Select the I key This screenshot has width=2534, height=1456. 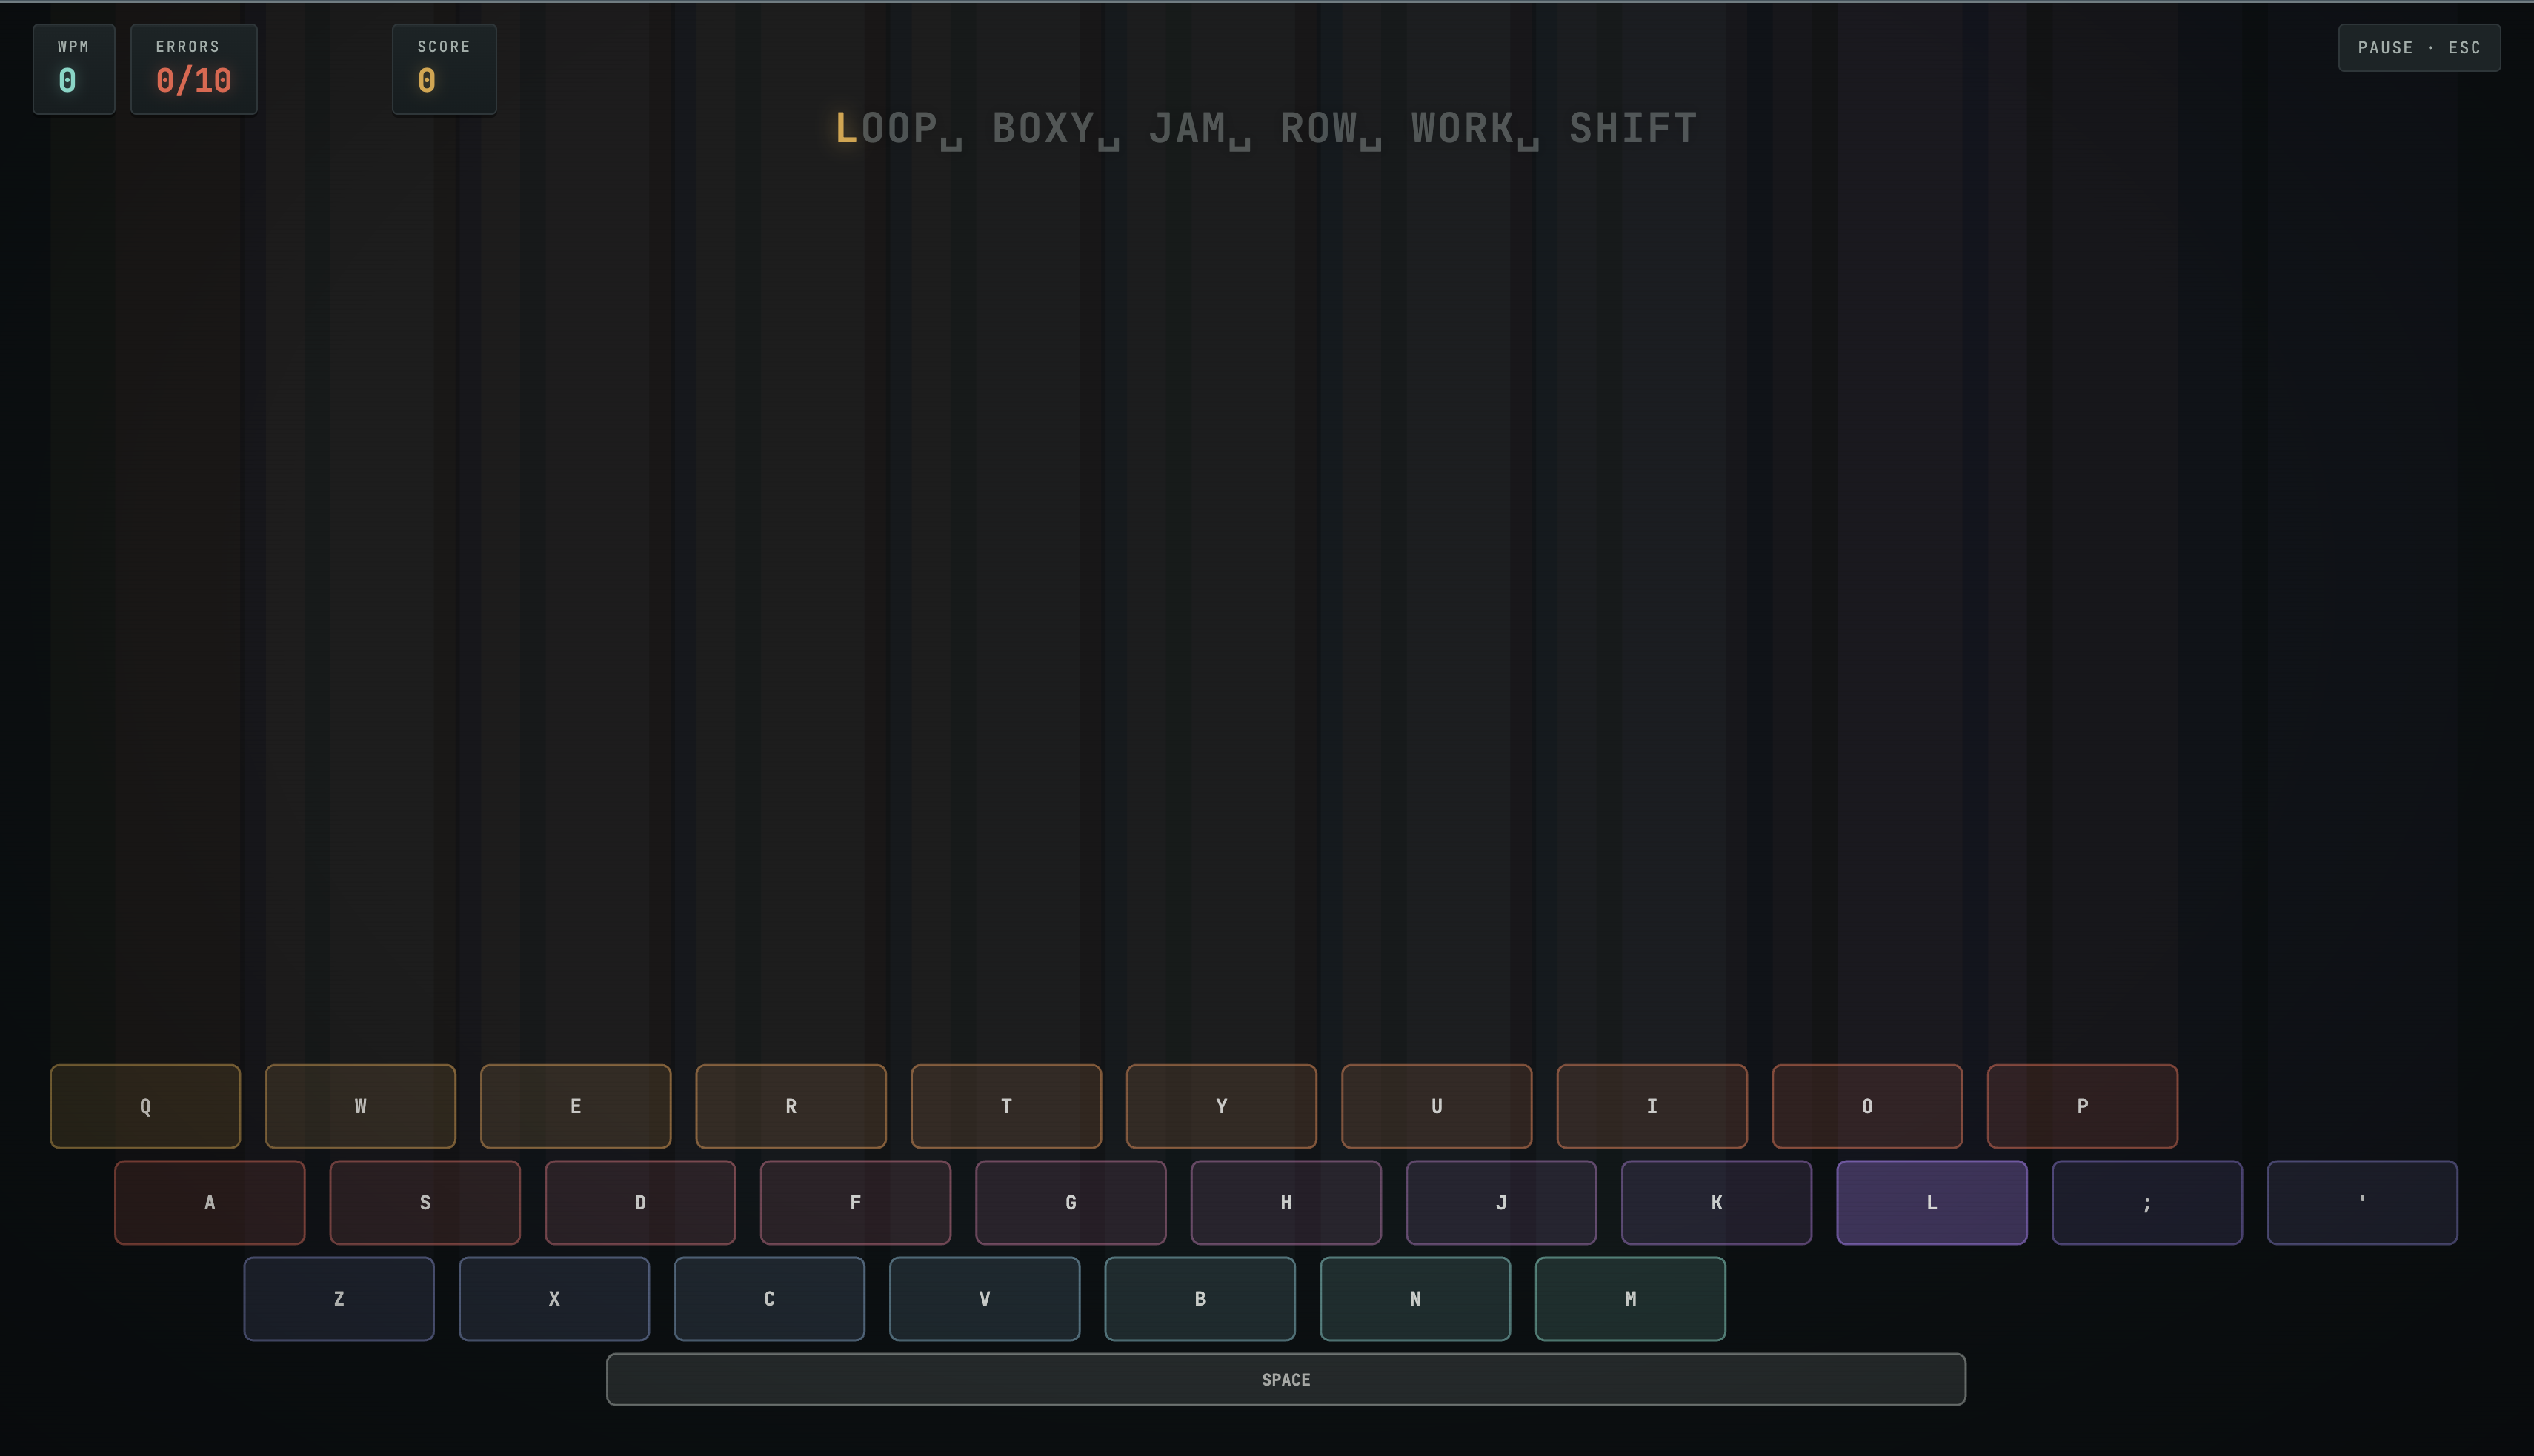pos(1652,1106)
